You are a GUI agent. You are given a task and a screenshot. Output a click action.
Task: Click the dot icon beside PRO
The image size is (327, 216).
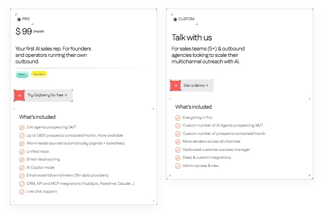(x=19, y=19)
